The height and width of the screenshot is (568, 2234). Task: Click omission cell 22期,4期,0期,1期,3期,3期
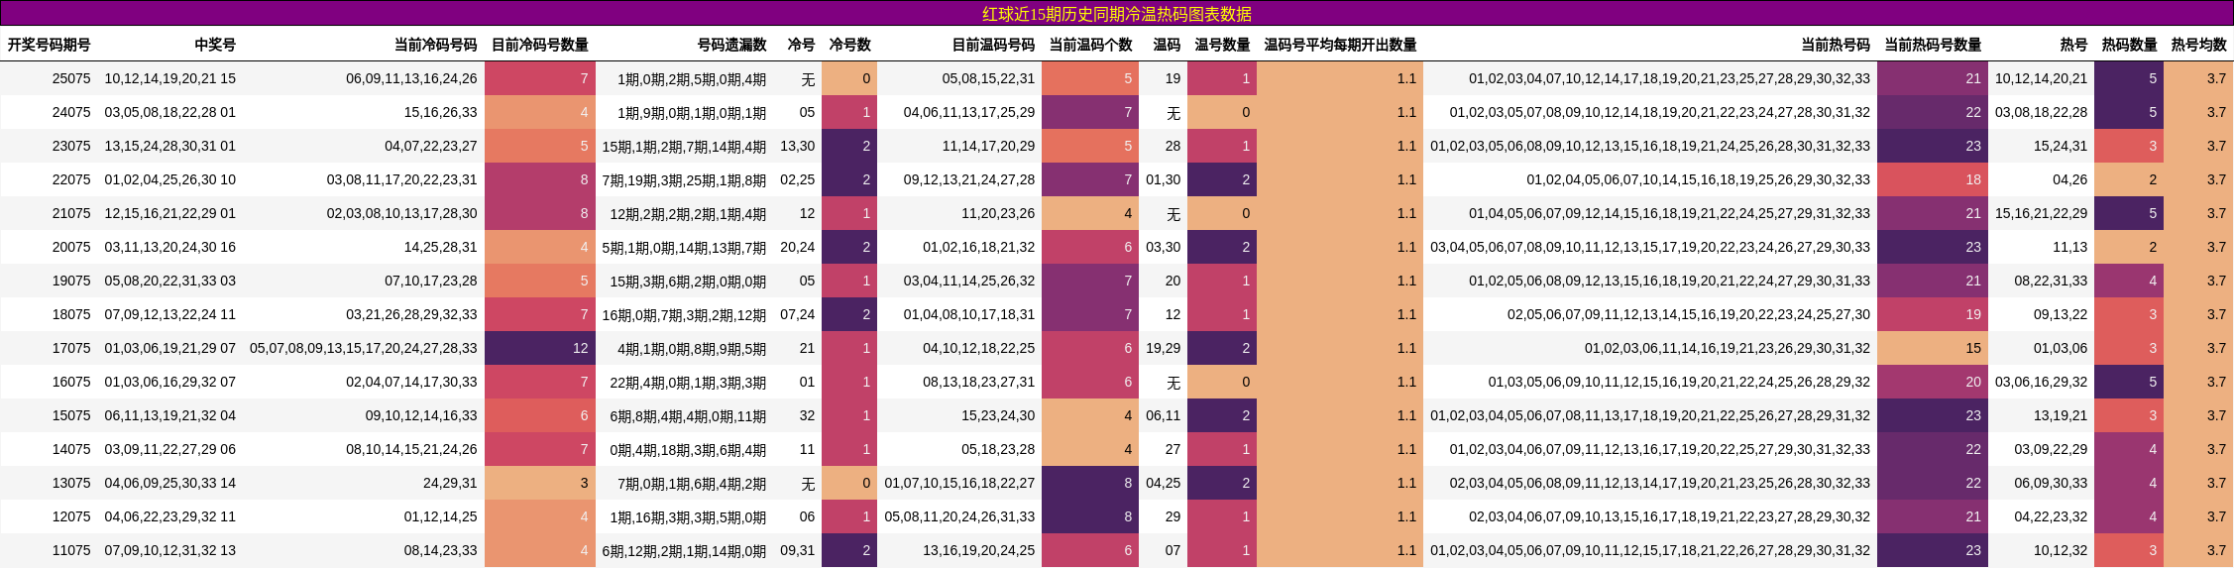(688, 382)
